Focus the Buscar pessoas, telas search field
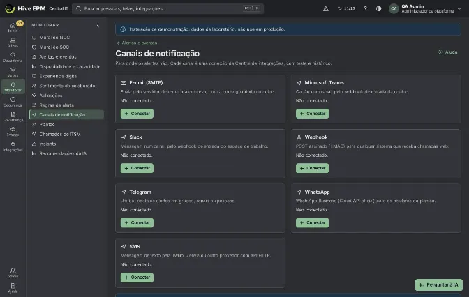Viewport: 469px width, 297px height. click(167, 8)
